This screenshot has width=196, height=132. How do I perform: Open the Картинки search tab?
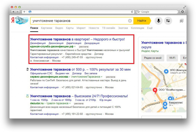46,28
